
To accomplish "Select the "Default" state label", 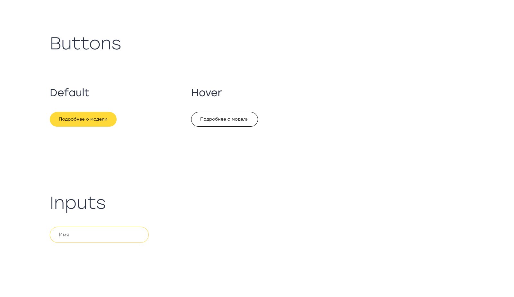I will (x=70, y=93).
